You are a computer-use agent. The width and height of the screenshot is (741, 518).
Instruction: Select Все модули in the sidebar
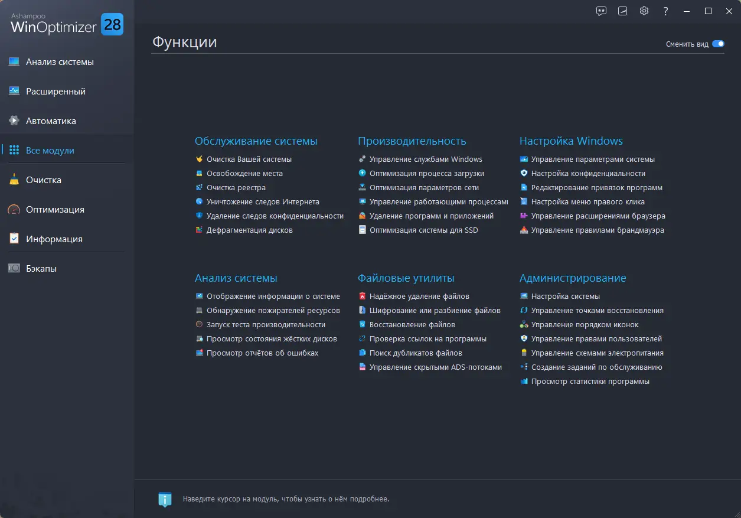(67, 151)
